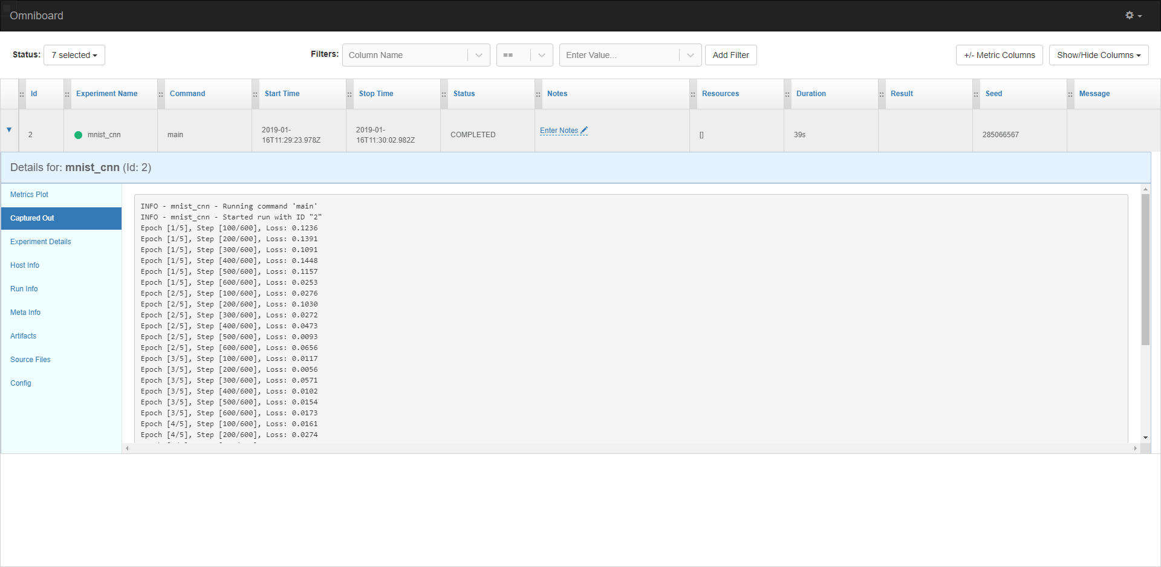The width and height of the screenshot is (1161, 567).
Task: Click into the Enter Value filter field
Action: tap(620, 55)
